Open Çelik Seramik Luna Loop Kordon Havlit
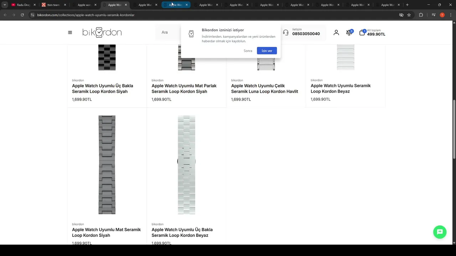The width and height of the screenshot is (456, 256). [x=265, y=89]
